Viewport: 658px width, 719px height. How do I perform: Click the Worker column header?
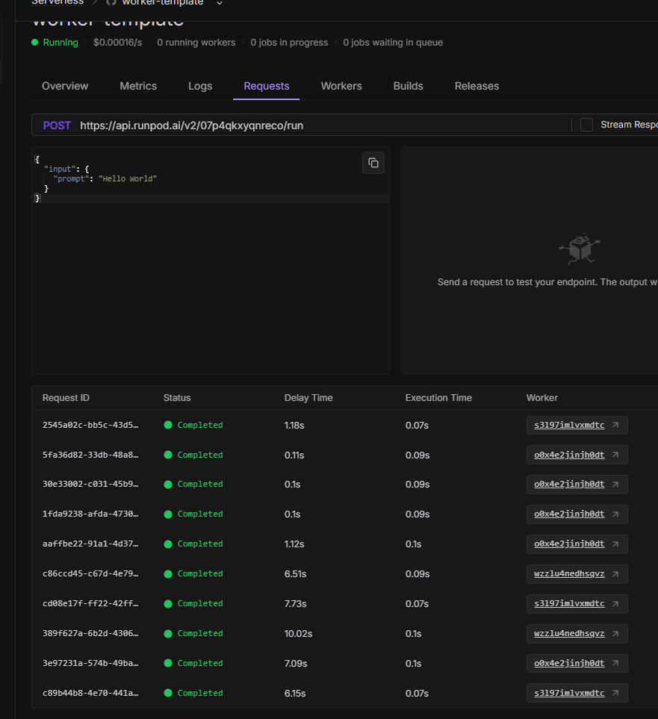pyautogui.click(x=542, y=397)
